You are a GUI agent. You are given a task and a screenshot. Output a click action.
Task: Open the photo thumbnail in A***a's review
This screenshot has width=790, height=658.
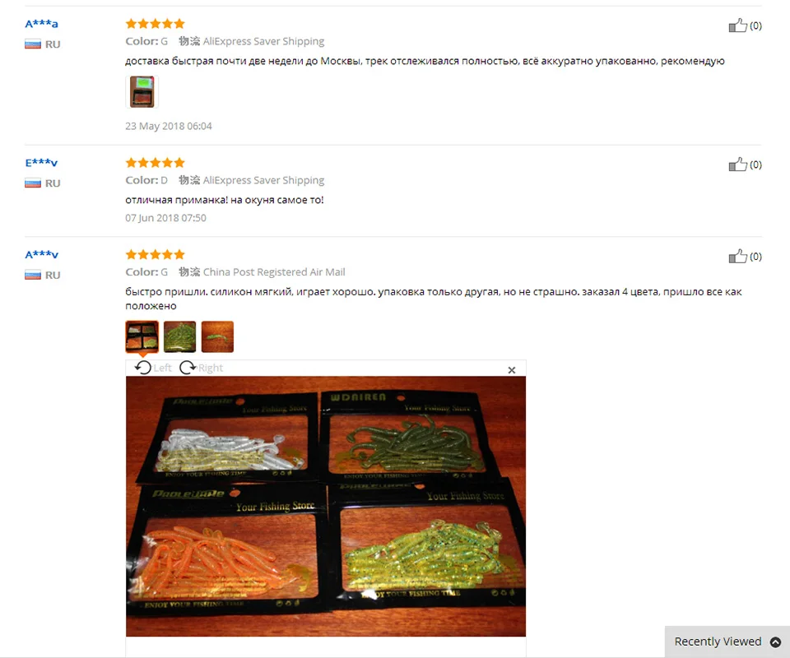click(142, 91)
